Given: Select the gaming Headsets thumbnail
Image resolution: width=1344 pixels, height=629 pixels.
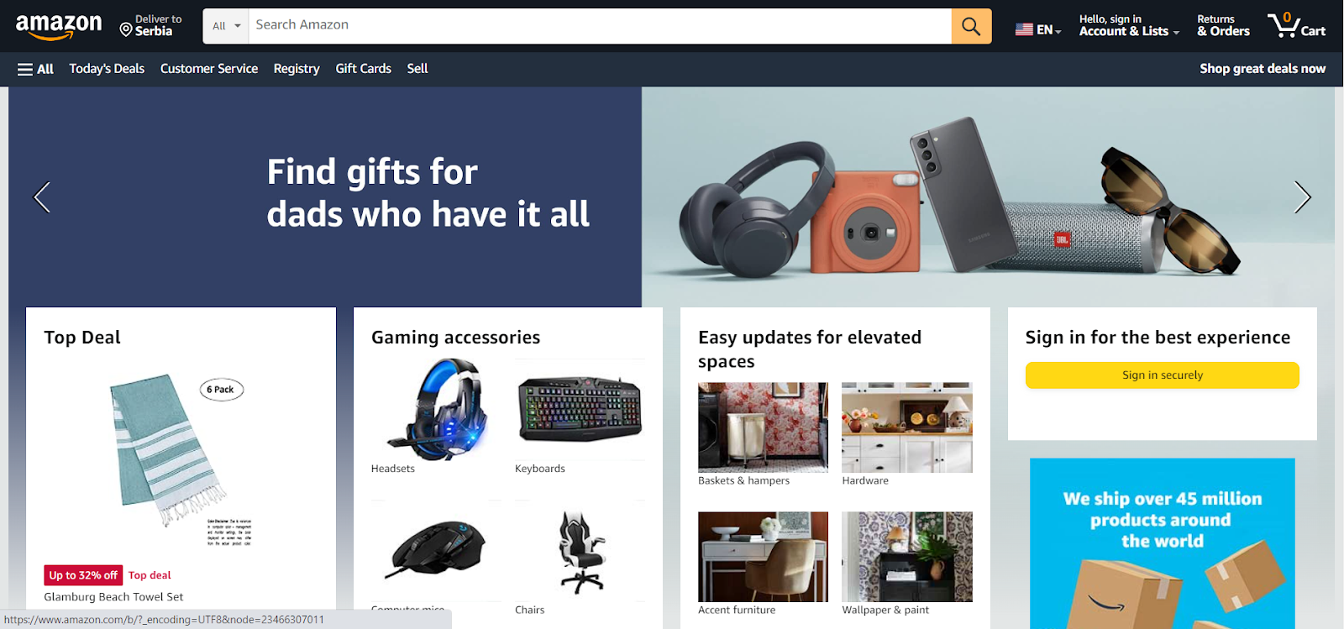Looking at the screenshot, I should pos(436,409).
